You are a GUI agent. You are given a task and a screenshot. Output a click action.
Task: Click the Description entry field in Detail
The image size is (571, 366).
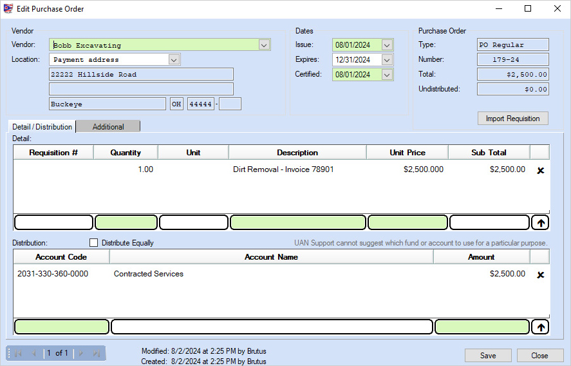297,223
